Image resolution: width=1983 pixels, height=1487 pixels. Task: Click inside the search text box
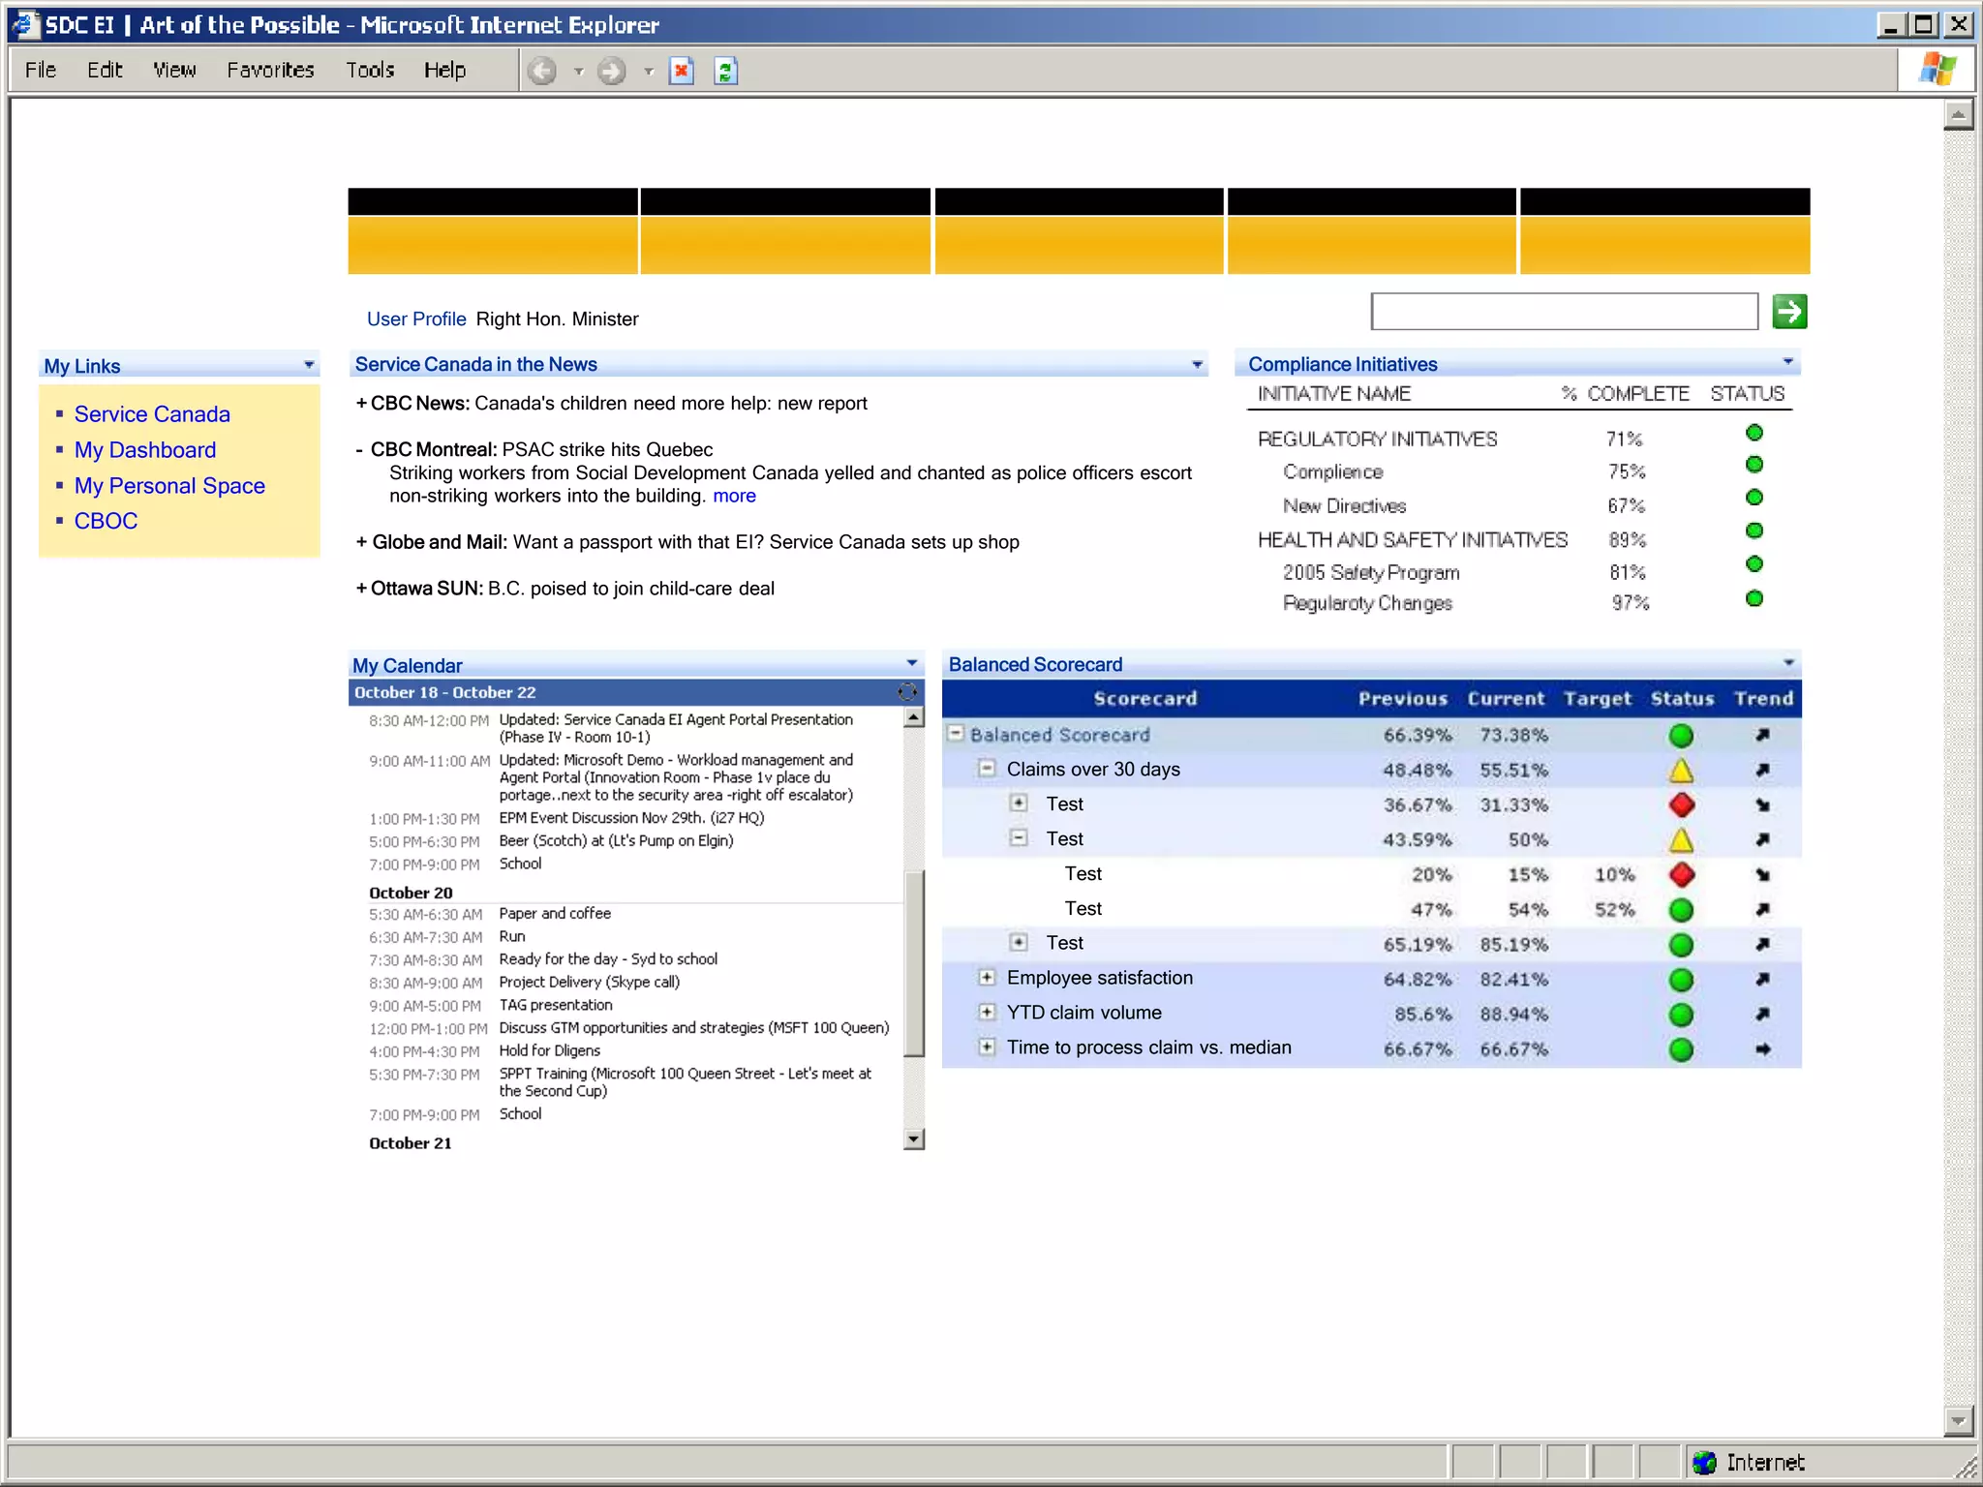pyautogui.click(x=1564, y=312)
